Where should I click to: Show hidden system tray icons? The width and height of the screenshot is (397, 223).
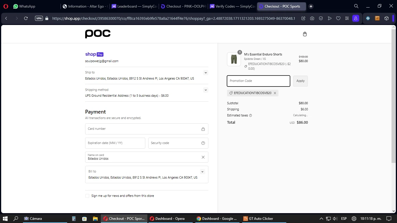click(321, 219)
